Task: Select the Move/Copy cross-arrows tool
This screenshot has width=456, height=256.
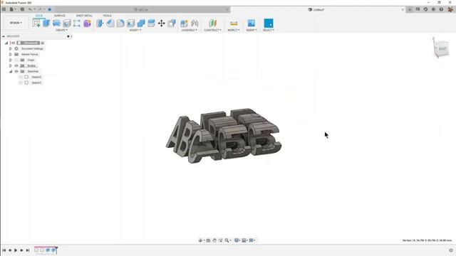Action: (162, 23)
